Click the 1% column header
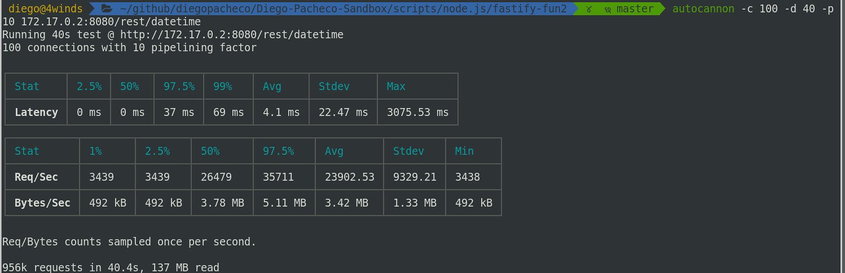The height and width of the screenshot is (273, 845). coord(95,151)
